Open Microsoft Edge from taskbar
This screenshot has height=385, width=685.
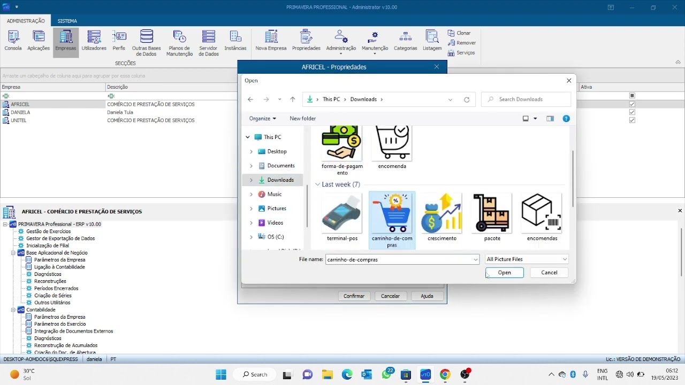click(347, 374)
